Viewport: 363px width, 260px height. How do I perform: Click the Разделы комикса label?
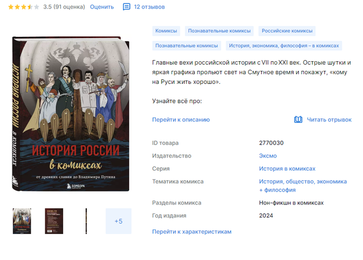click(176, 203)
